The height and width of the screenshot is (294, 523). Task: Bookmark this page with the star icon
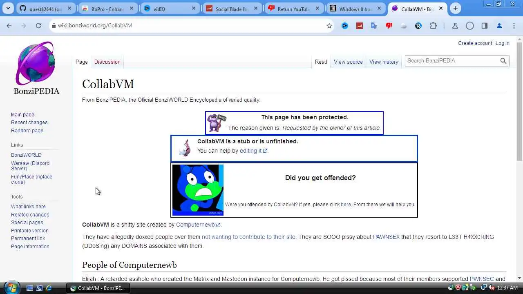[x=329, y=25]
